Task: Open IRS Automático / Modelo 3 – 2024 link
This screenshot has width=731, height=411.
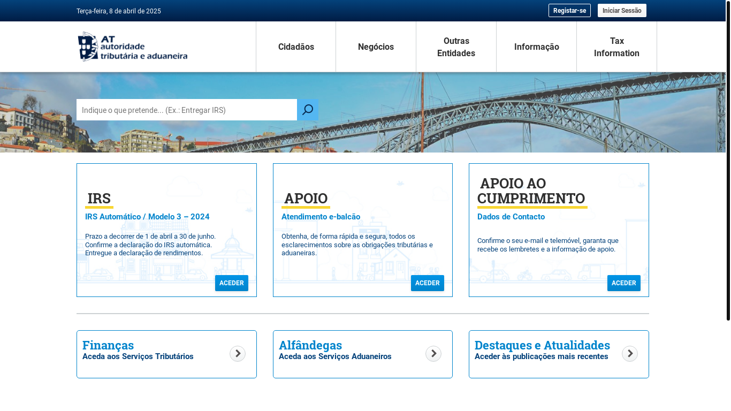Action: click(x=147, y=217)
